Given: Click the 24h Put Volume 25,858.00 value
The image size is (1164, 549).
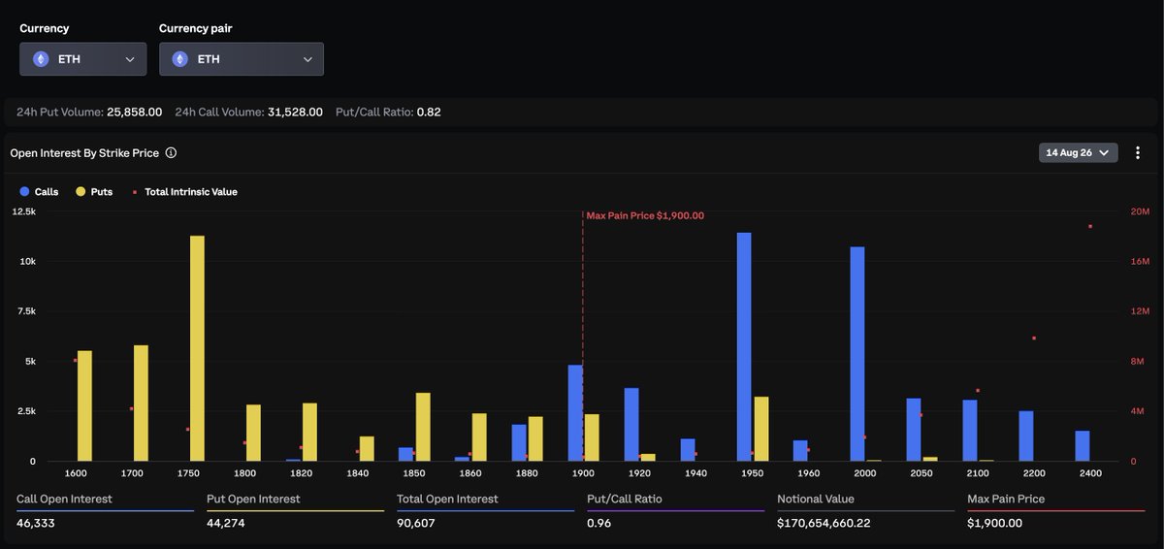Looking at the screenshot, I should pyautogui.click(x=135, y=113).
